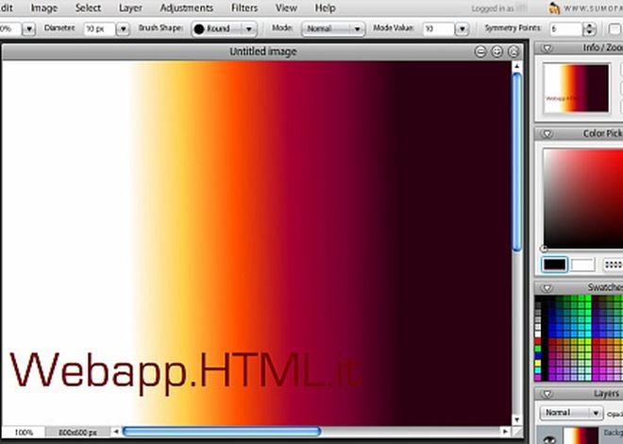Pick a color in the red color field
Viewport: 623px width, 444px height.
tap(582, 199)
